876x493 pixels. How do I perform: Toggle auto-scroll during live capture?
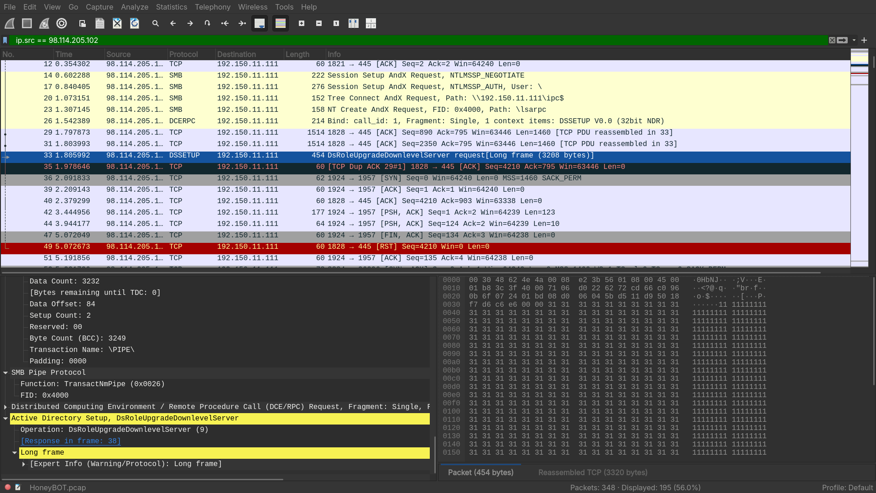point(260,23)
